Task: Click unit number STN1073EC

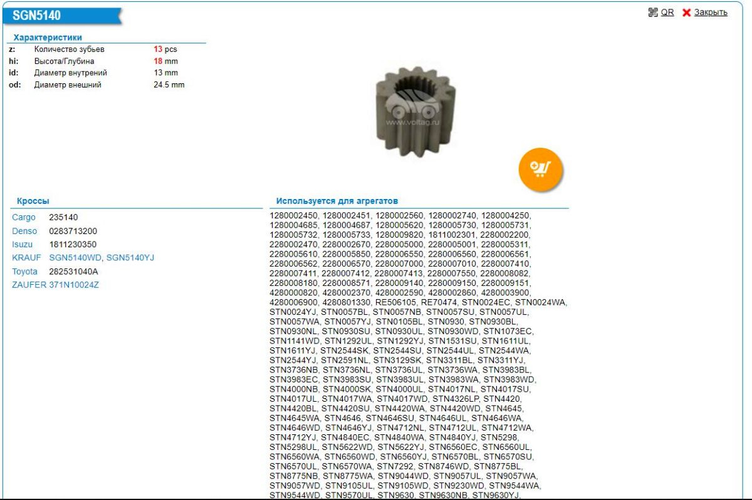Action: (508, 332)
